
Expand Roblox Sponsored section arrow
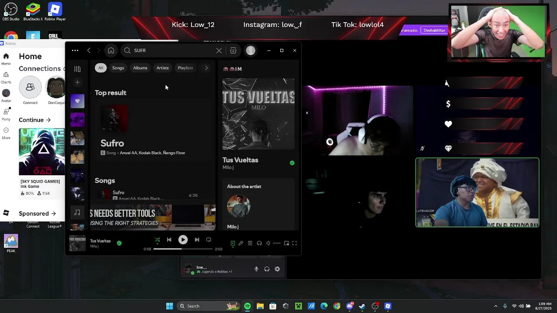point(53,213)
